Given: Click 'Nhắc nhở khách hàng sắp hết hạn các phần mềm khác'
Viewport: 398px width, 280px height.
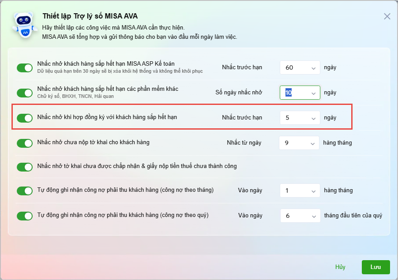Looking at the screenshot, I should pos(108,89).
